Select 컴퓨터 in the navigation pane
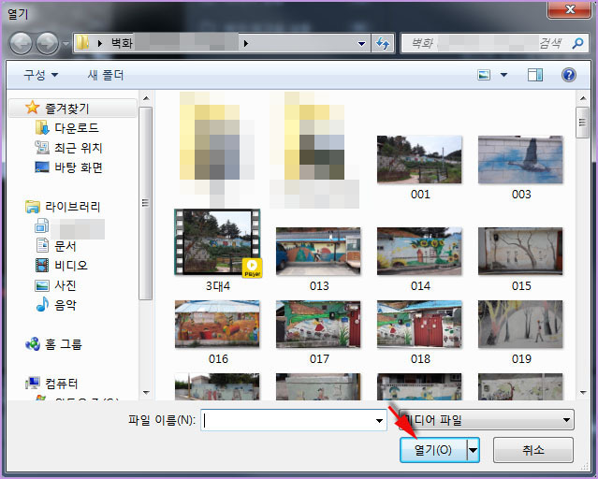Image resolution: width=598 pixels, height=479 pixels. [62, 384]
